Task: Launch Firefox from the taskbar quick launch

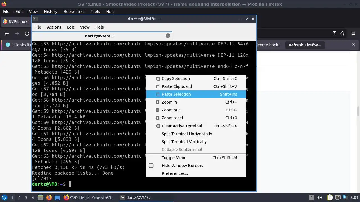Action: [x=49, y=198]
